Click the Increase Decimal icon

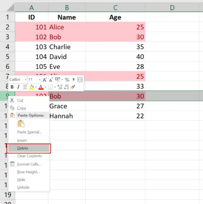coord(60,87)
